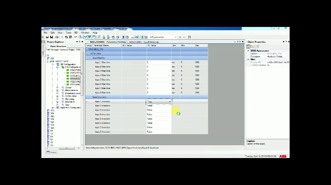Click the PC value for Input 5 filter time
The image size is (331, 185).
(159, 80)
